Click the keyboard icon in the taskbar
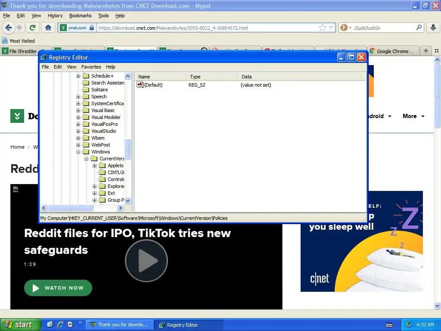 389,325
